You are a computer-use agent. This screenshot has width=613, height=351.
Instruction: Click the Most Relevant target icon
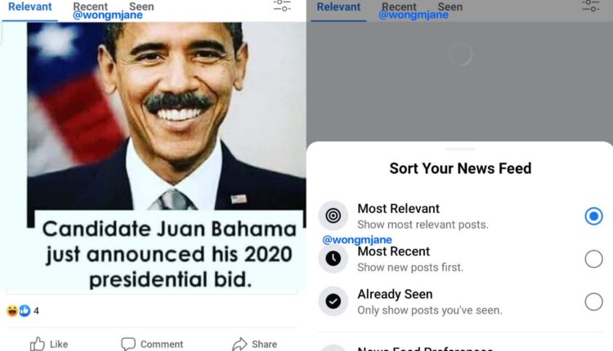point(333,216)
